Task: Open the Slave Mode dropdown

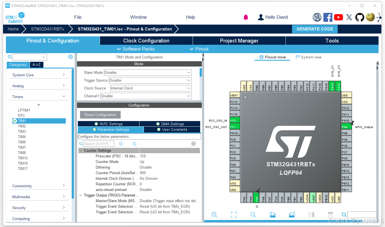Action: (148, 72)
